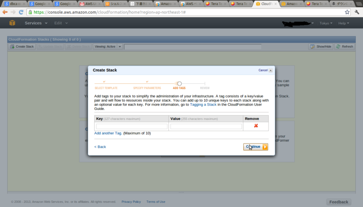Click Cancel link in dialog header
This screenshot has height=207, width=363.
(263, 70)
